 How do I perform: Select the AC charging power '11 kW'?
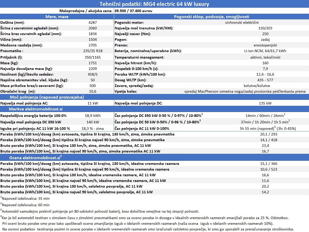(x=93, y=103)
